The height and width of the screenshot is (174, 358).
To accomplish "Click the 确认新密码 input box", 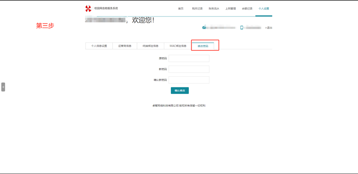I will pos(189,80).
